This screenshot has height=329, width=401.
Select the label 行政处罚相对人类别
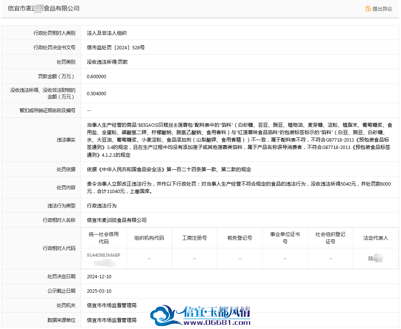[x=54, y=33]
